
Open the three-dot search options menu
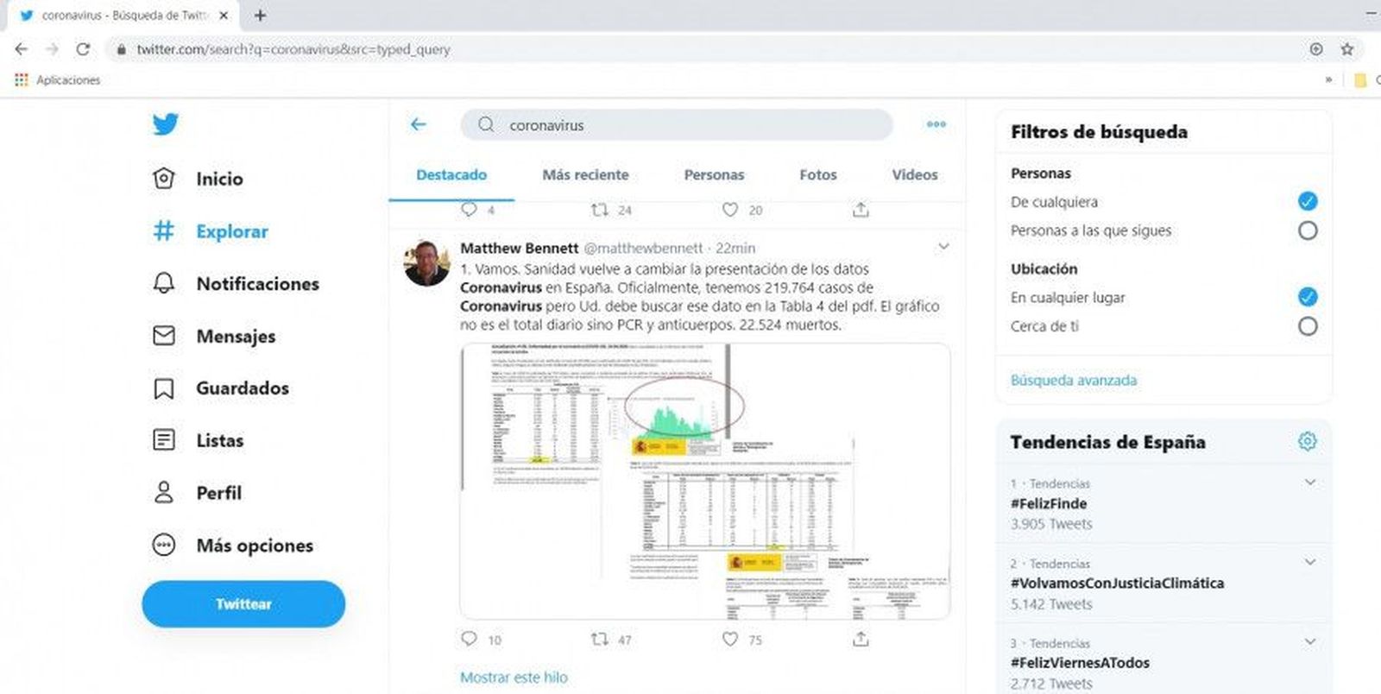[936, 124]
